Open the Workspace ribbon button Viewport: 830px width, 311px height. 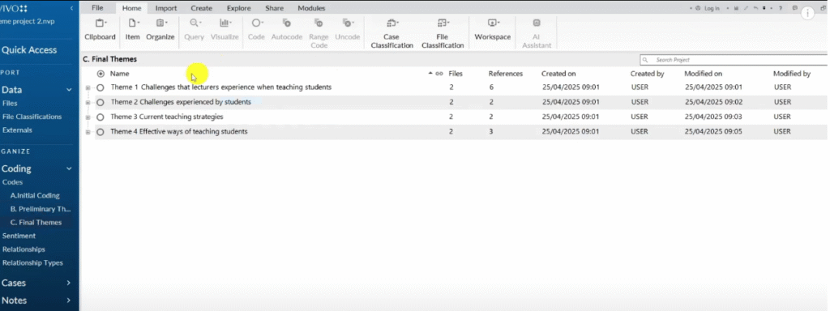pyautogui.click(x=492, y=30)
